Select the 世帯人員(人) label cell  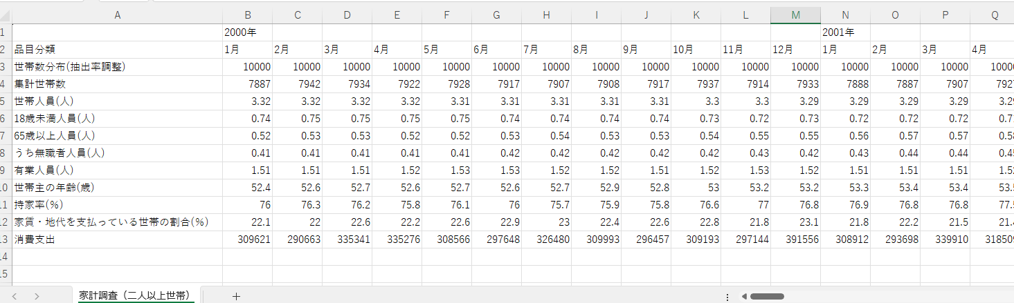117,101
